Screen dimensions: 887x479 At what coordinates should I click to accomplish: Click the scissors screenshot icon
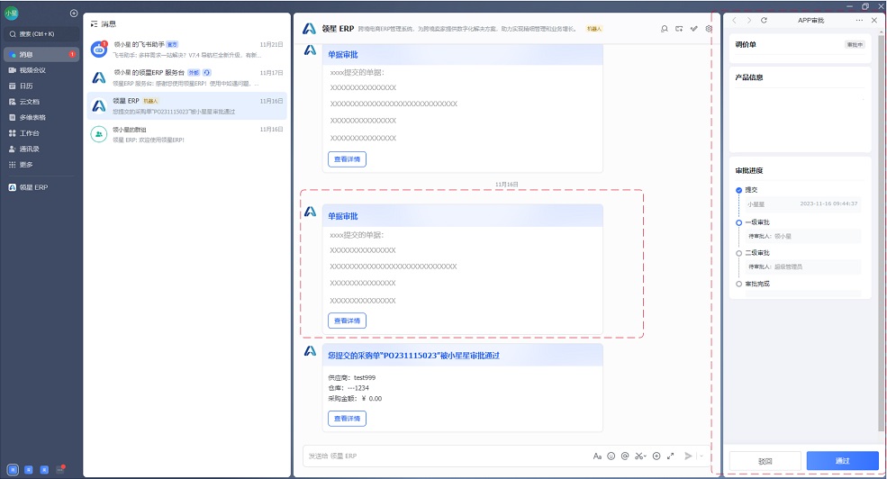[x=639, y=456]
